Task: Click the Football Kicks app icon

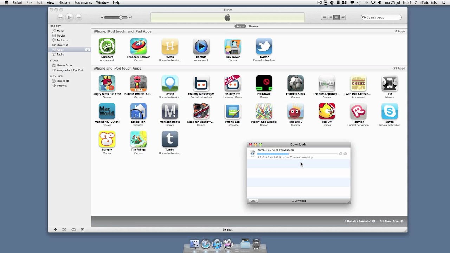Action: point(295,83)
